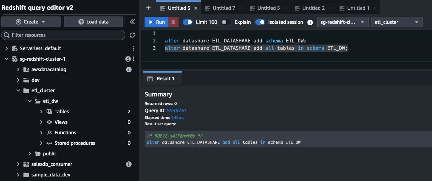Open the etl_cluster database dropdown
Image resolution: width=432 pixels, height=181 pixels.
pyautogui.click(x=397, y=22)
